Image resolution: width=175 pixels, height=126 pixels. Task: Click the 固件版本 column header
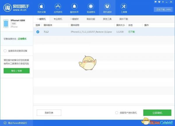tap(48, 25)
